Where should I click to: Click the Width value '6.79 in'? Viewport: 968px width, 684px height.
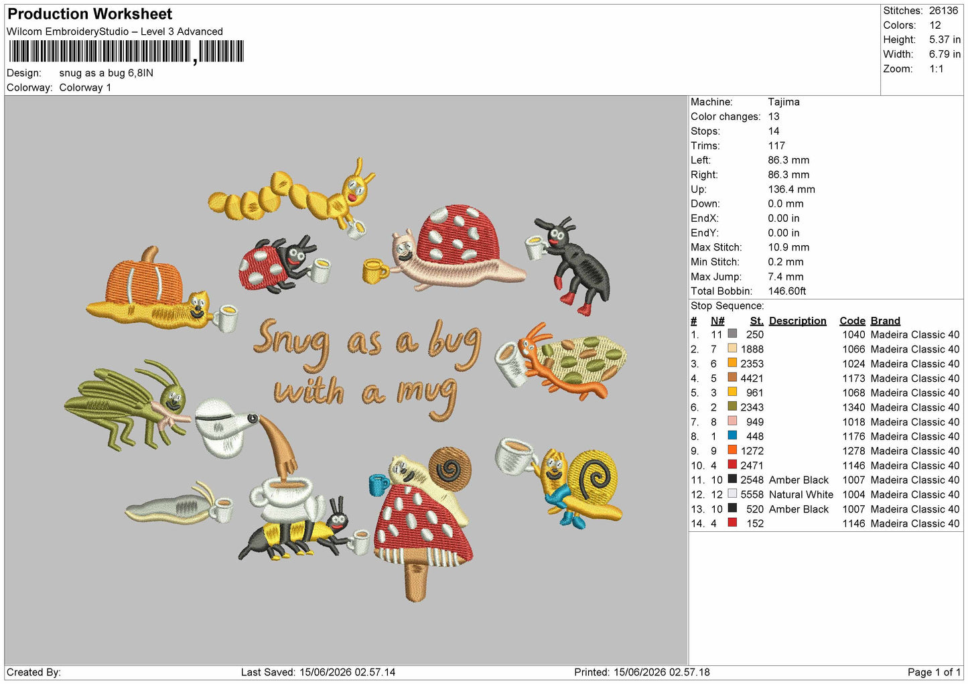[x=945, y=54]
